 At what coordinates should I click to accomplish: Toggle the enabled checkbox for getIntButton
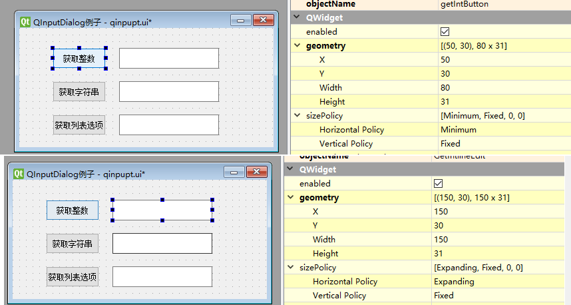click(x=445, y=32)
